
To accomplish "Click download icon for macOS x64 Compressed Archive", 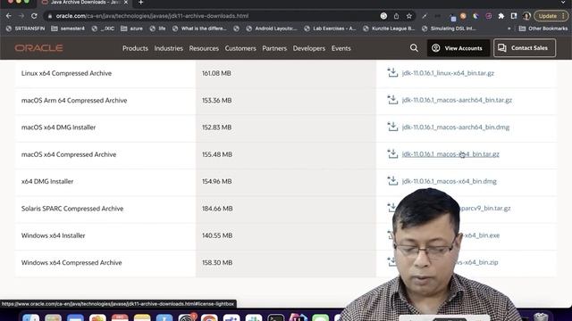I will pyautogui.click(x=392, y=153).
